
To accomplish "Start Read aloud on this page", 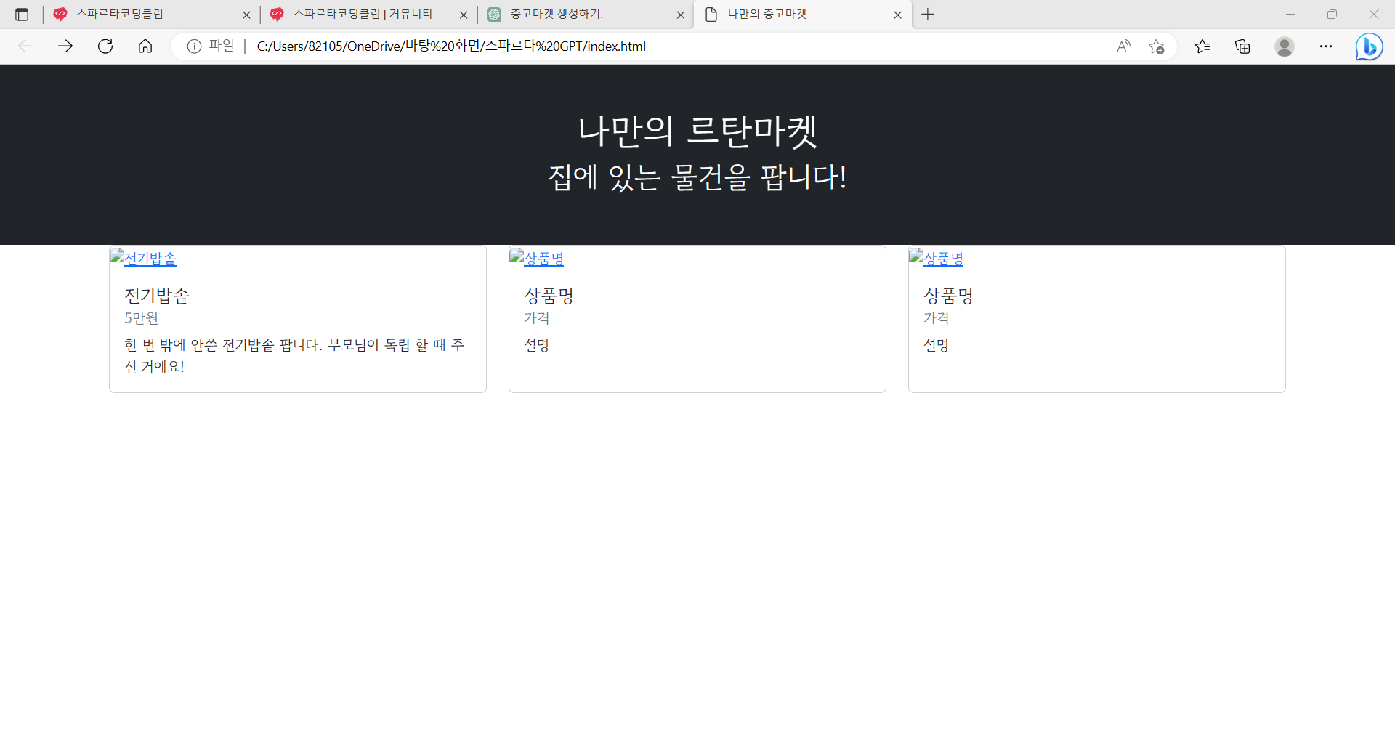I will (1123, 46).
